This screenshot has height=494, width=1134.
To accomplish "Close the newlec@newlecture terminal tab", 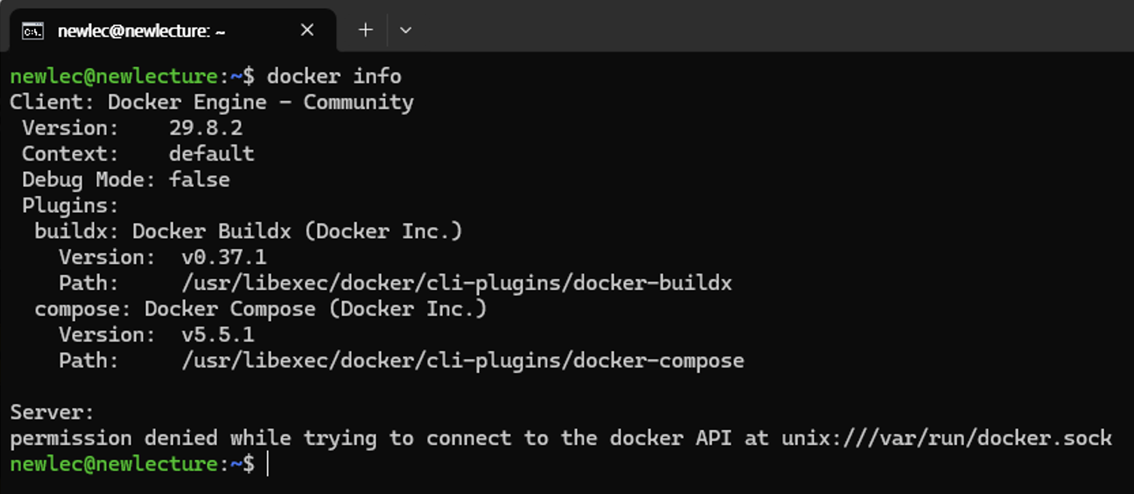I will (307, 30).
